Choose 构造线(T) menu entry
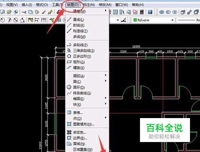Viewport: 200px width, 152px height. (x=87, y=31)
